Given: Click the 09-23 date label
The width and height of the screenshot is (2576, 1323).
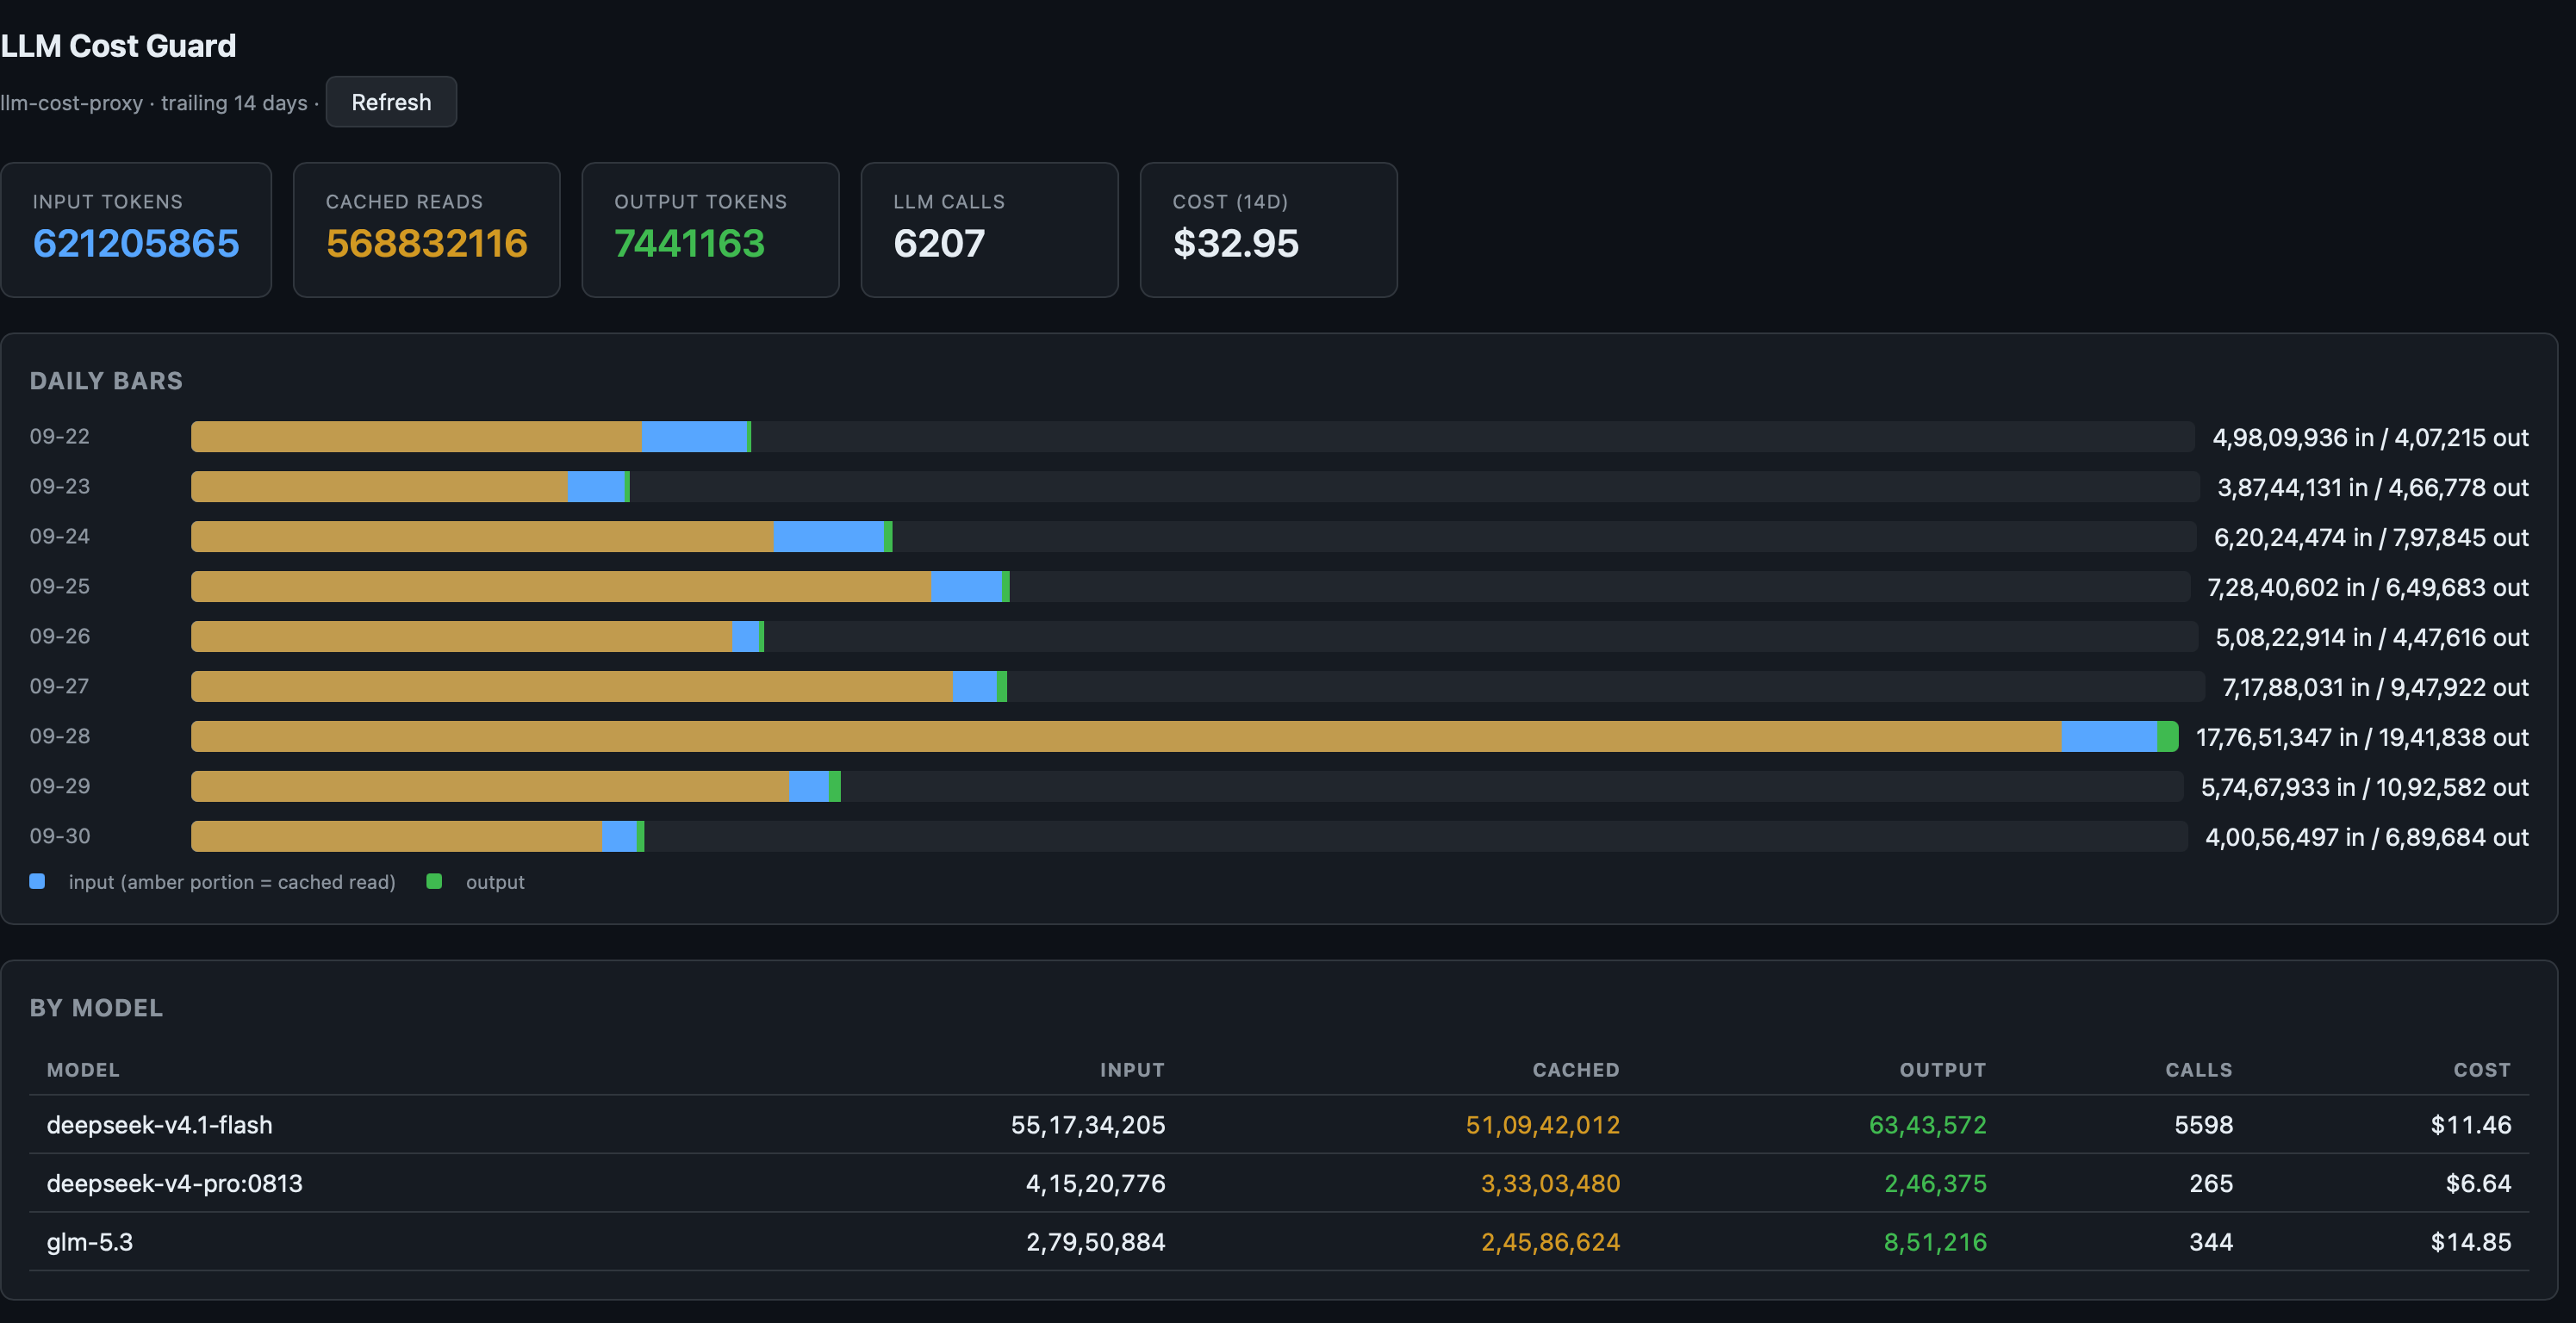Looking at the screenshot, I should pos(60,487).
